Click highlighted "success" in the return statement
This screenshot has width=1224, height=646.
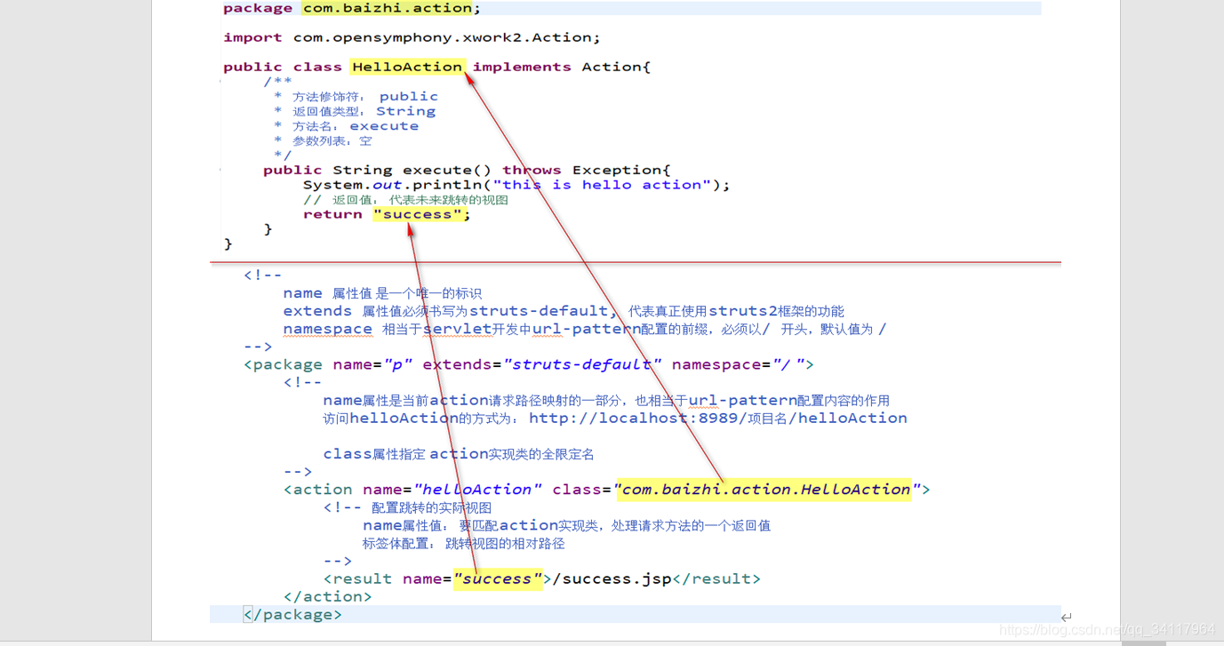(418, 214)
